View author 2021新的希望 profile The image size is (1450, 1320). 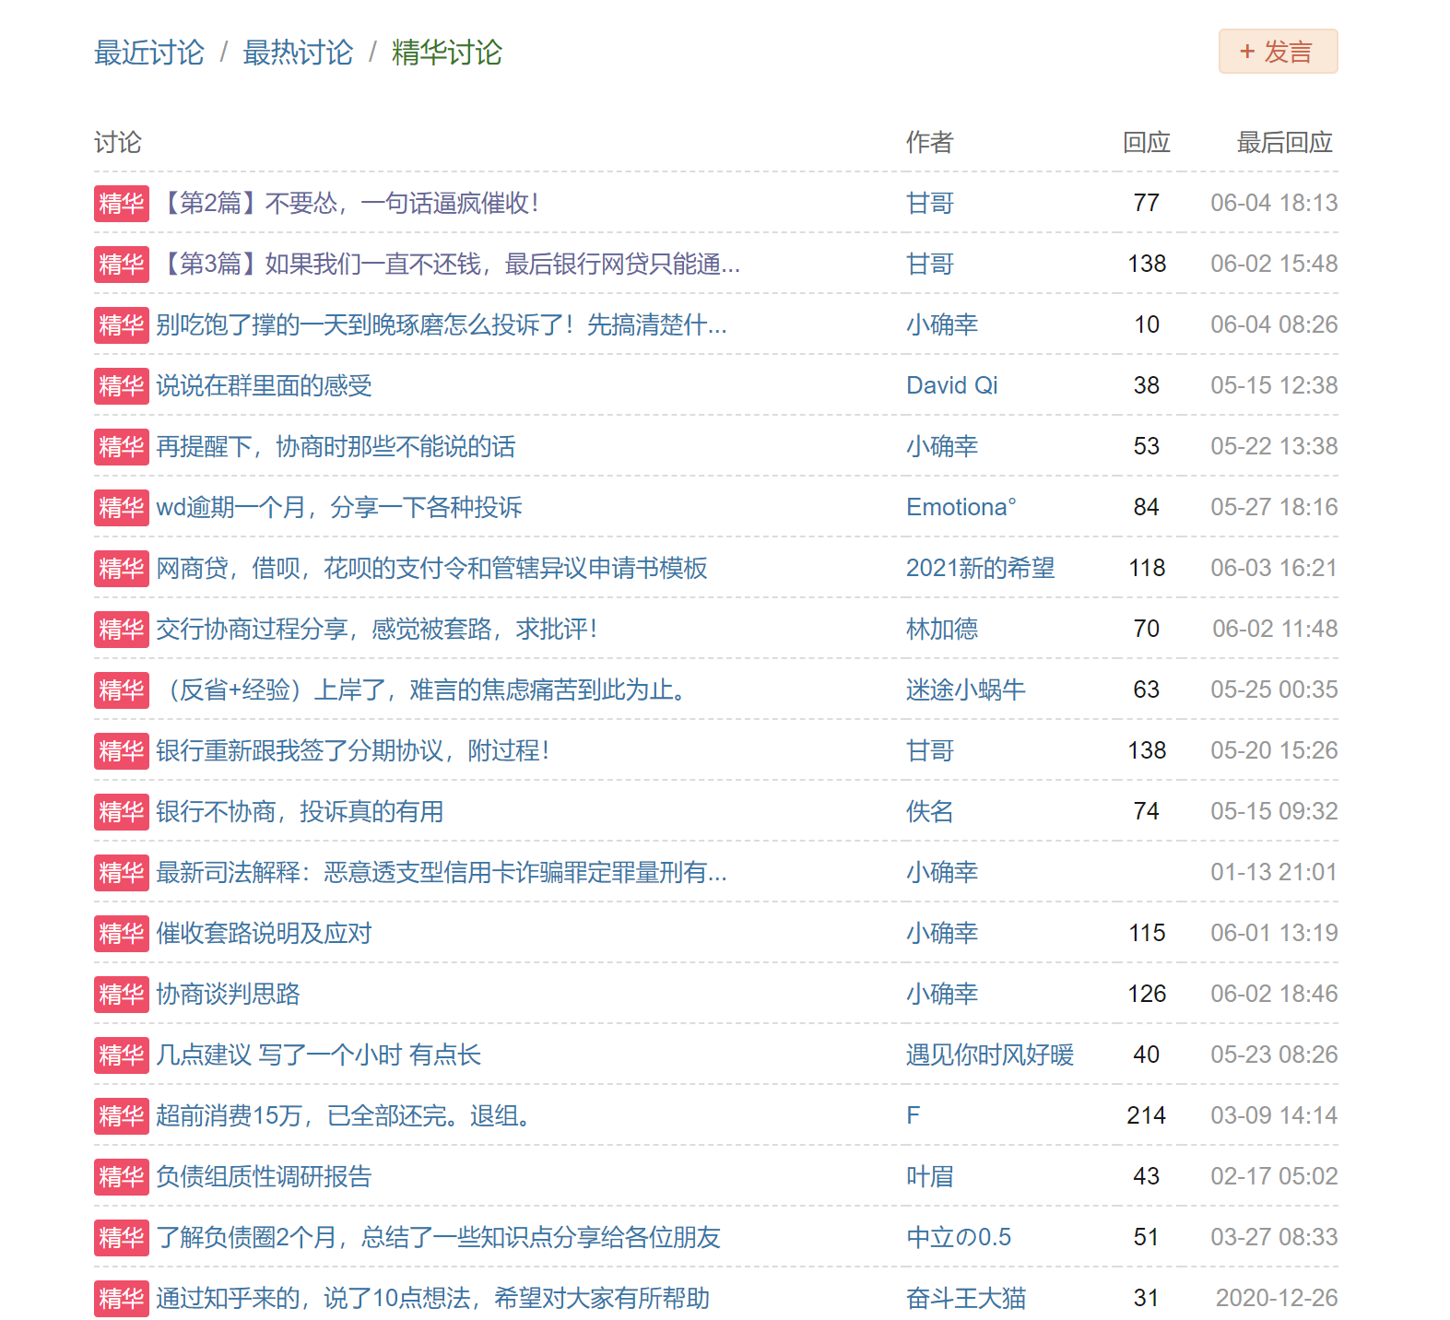point(980,568)
